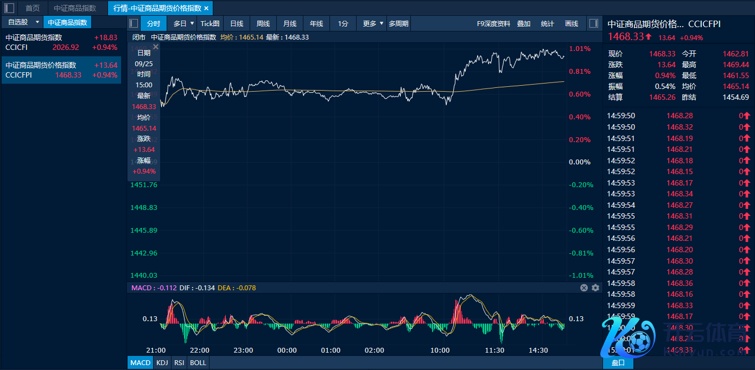Open MACD indicator settings gear

coord(595,288)
